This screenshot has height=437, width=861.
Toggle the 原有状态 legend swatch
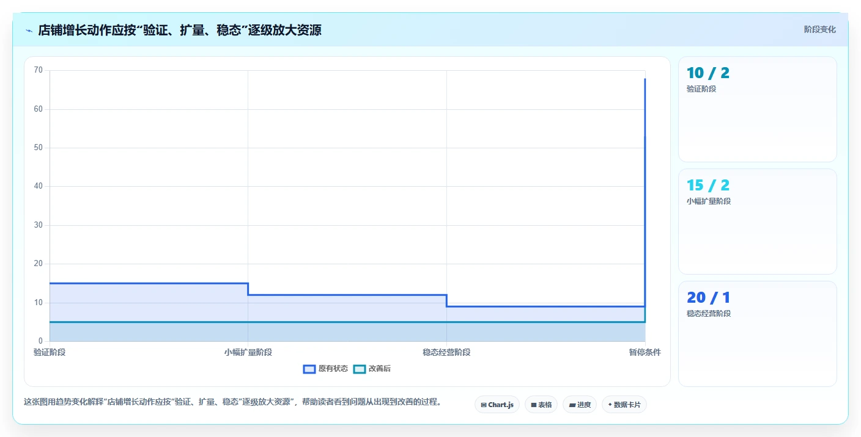pos(309,369)
